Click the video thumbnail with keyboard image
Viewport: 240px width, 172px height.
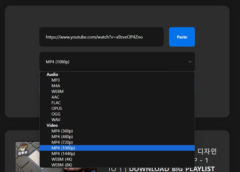pos(28,157)
